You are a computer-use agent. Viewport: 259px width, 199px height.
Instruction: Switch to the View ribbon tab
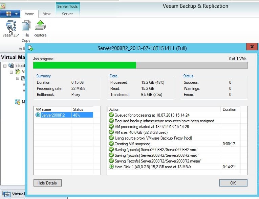47,14
